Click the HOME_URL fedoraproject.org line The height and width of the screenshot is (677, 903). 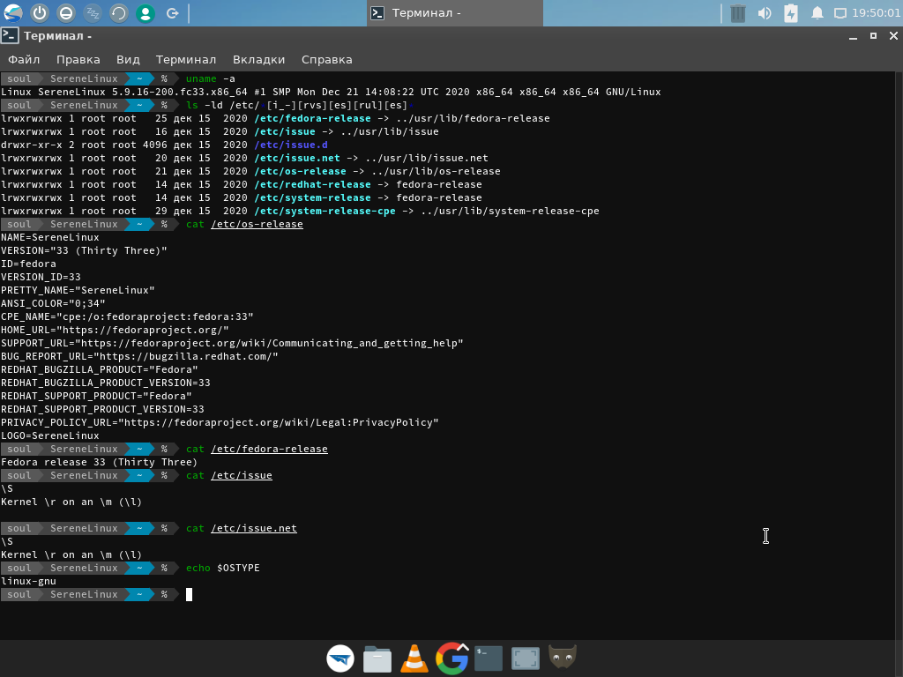115,330
